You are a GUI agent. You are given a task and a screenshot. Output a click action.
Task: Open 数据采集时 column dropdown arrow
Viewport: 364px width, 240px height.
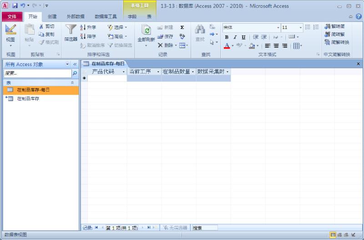coord(227,72)
